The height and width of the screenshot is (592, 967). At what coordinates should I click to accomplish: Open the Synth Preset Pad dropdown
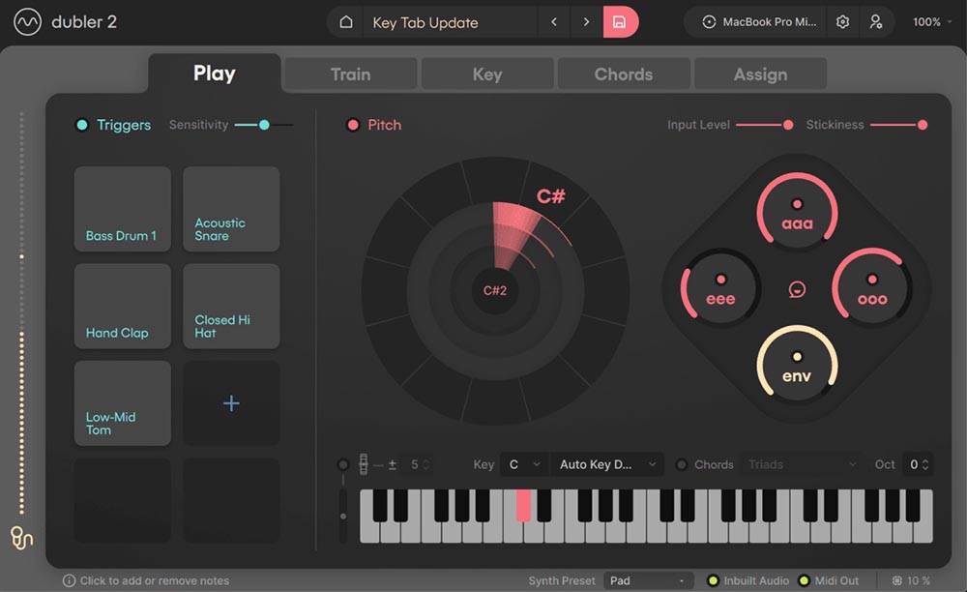pyautogui.click(x=648, y=580)
